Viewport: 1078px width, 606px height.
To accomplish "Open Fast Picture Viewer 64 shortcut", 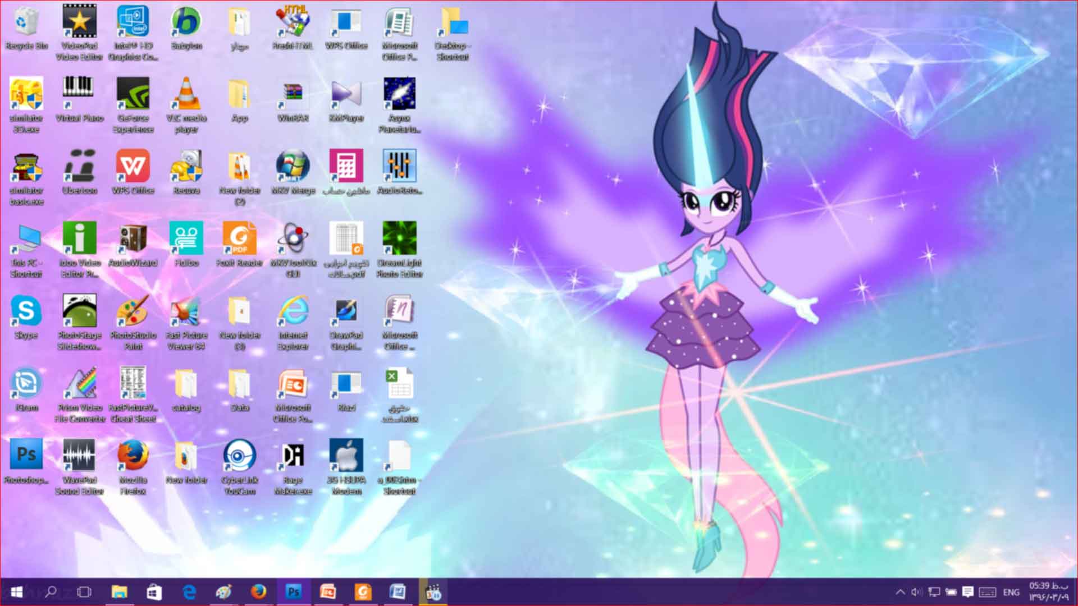I will [x=186, y=323].
